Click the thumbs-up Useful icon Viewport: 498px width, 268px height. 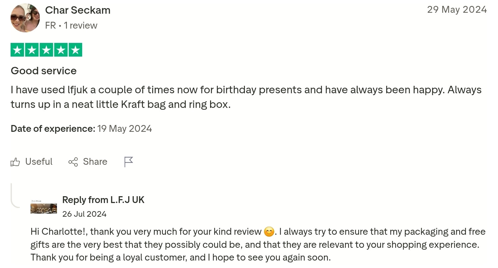[x=15, y=162]
